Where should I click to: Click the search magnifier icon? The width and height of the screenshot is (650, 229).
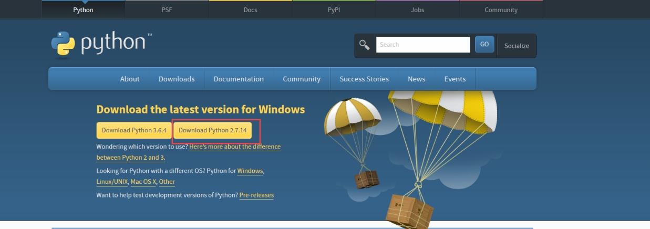[364, 45]
